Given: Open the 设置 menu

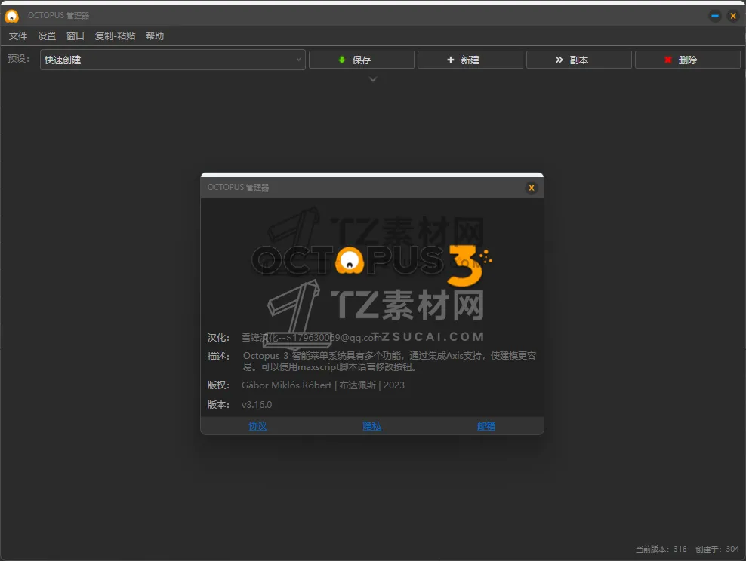Looking at the screenshot, I should pyautogui.click(x=47, y=35).
